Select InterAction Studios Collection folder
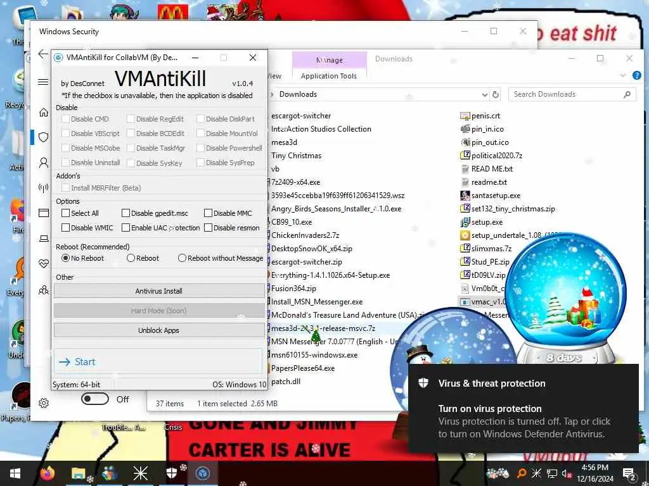 [x=321, y=129]
